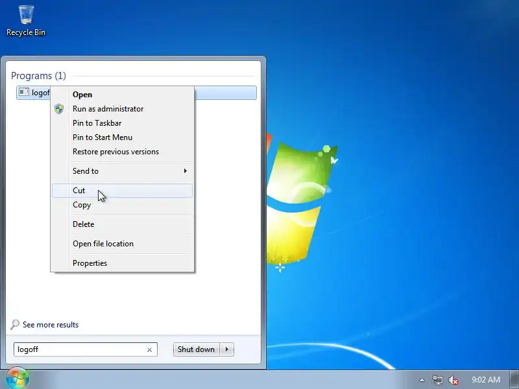Select Run as administrator
This screenshot has width=519, height=389.
click(x=123, y=109)
